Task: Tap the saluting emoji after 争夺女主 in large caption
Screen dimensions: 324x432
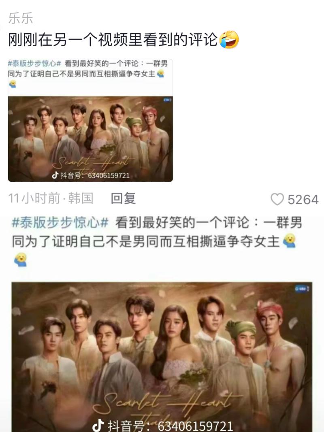Action: click(x=290, y=240)
